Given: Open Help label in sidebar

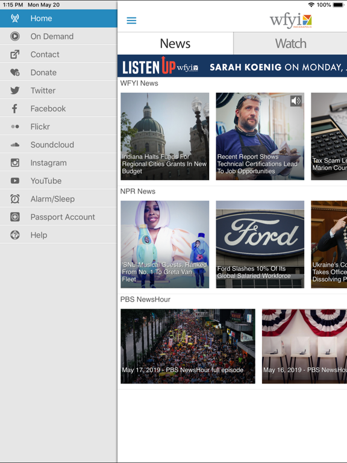Looking at the screenshot, I should coord(39,235).
